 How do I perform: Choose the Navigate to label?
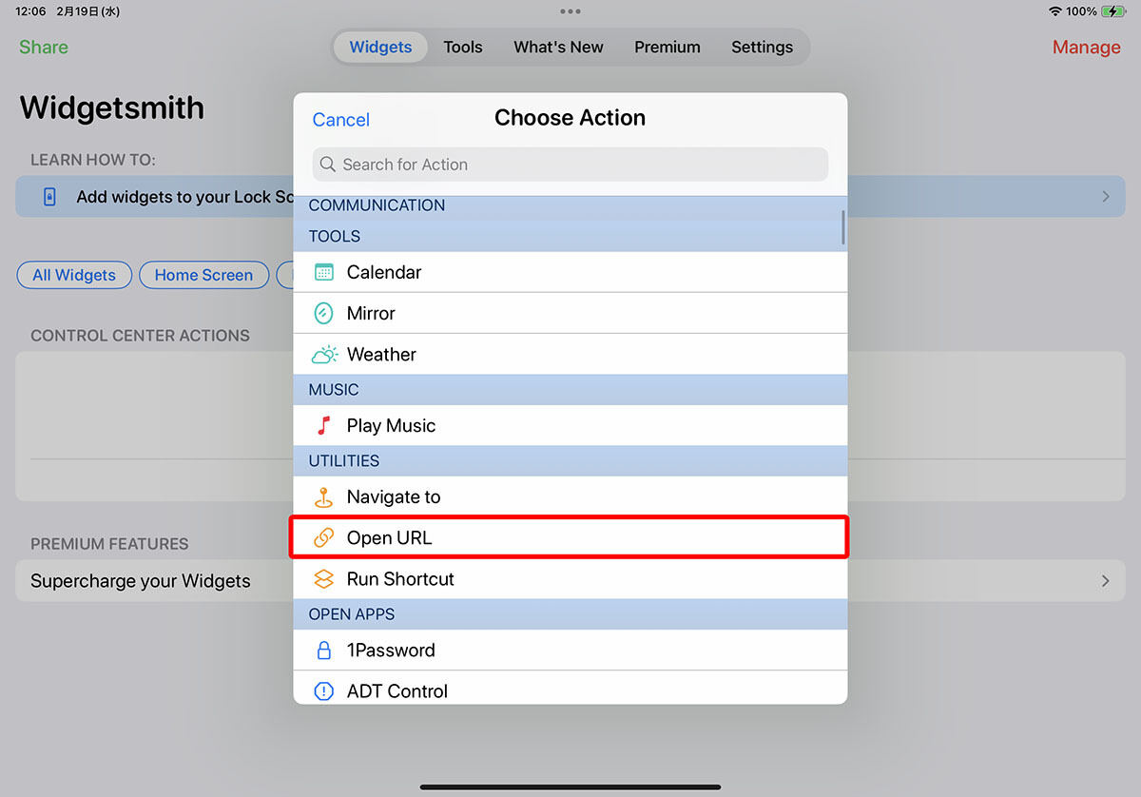click(x=394, y=497)
